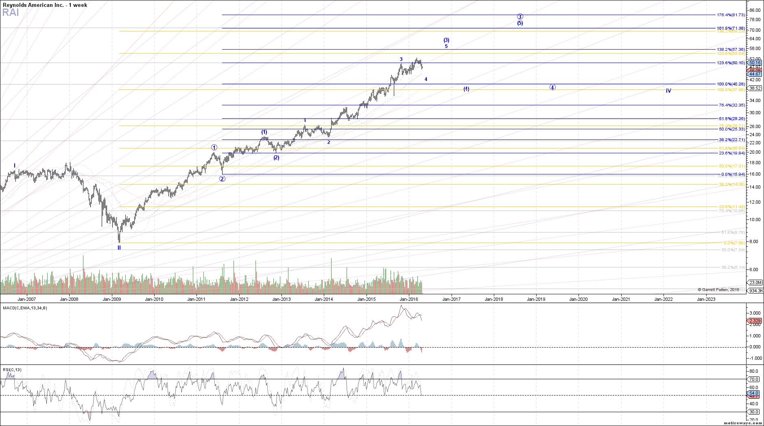Select the 76.4%(32.35) retracement label
The width and height of the screenshot is (764, 426).
[x=732, y=105]
